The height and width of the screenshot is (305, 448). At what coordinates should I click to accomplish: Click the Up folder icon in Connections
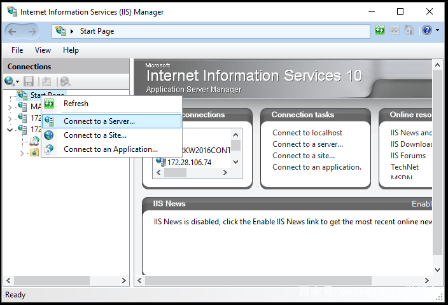(46, 81)
